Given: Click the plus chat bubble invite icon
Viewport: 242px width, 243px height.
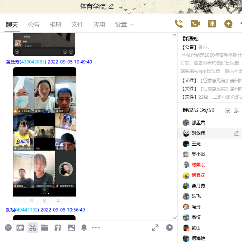Looking at the screenshot, I should [228, 24].
